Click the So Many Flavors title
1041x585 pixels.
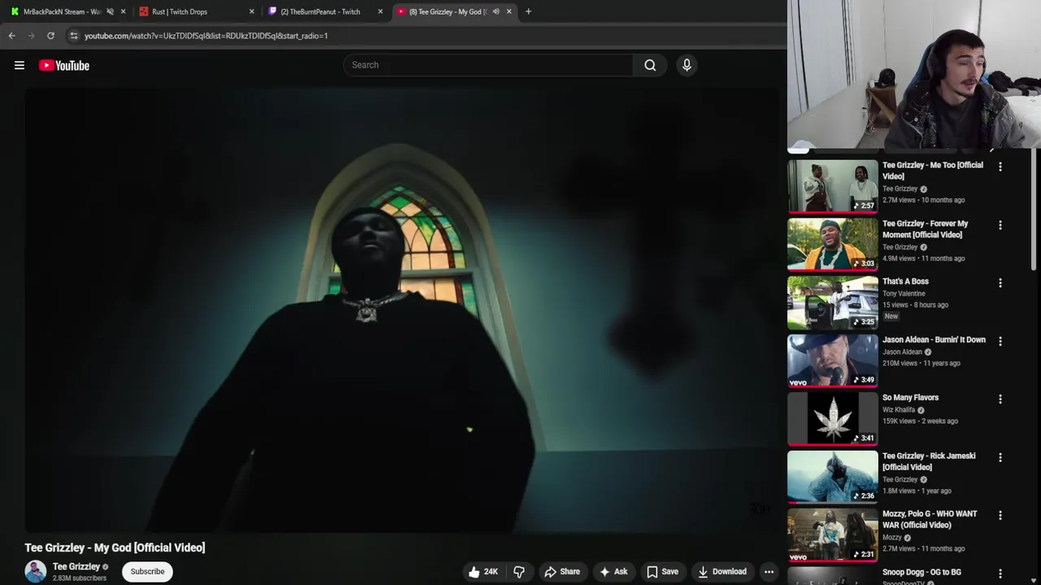tap(910, 397)
